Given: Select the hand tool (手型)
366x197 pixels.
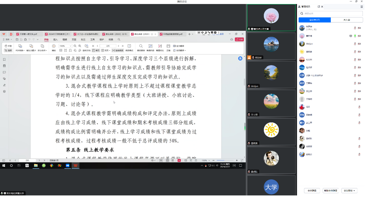Looking at the screenshot, I should (8, 46).
